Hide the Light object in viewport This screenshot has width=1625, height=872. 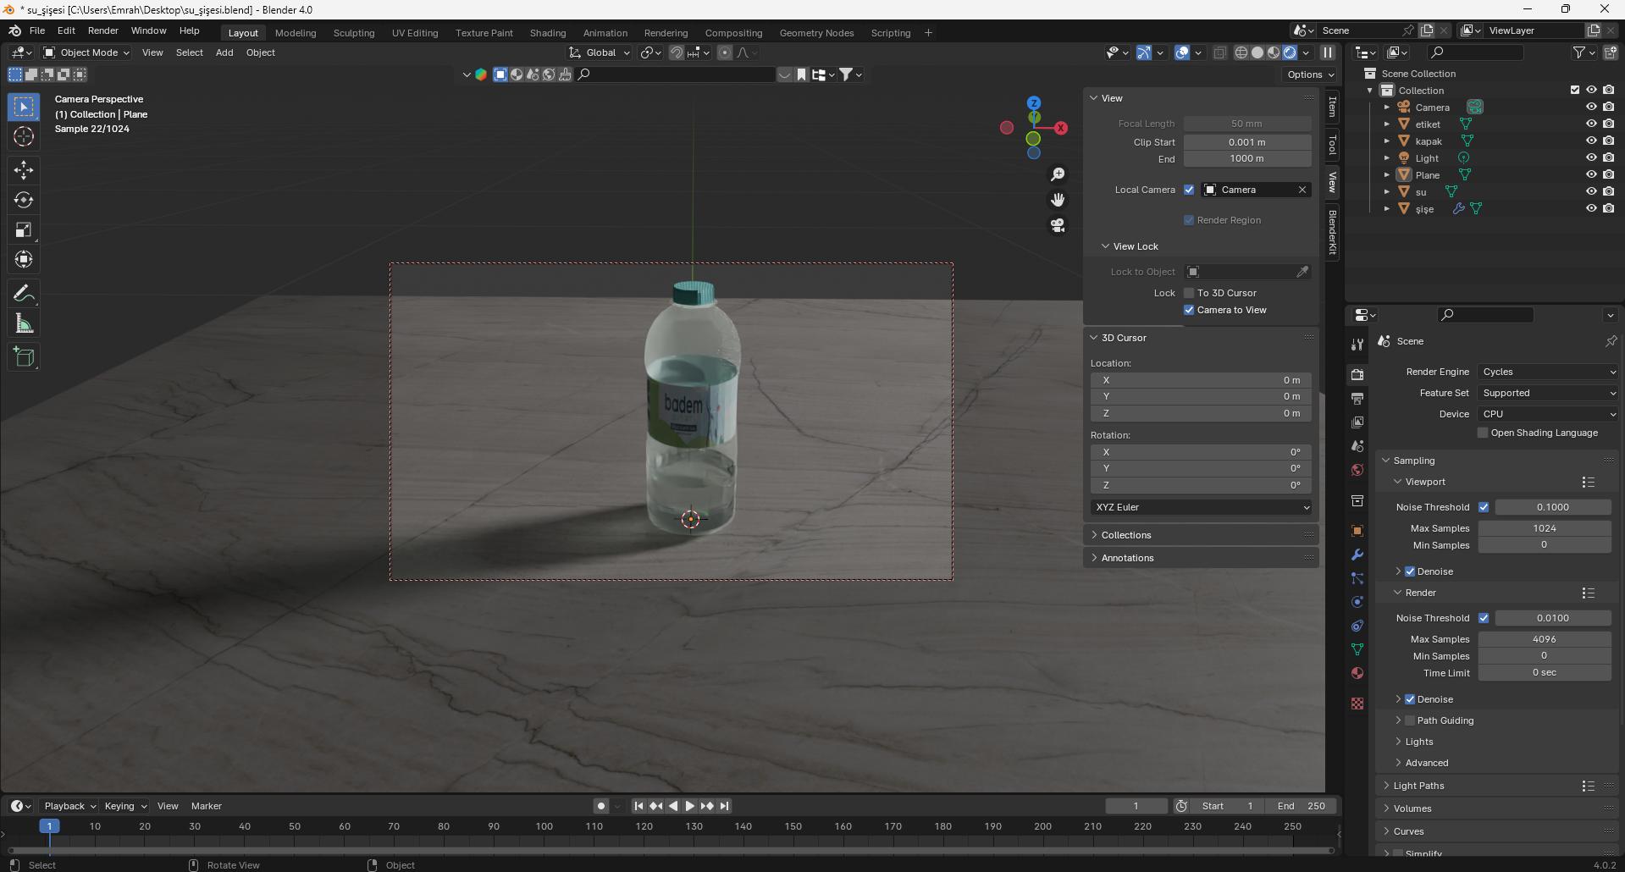1591,157
